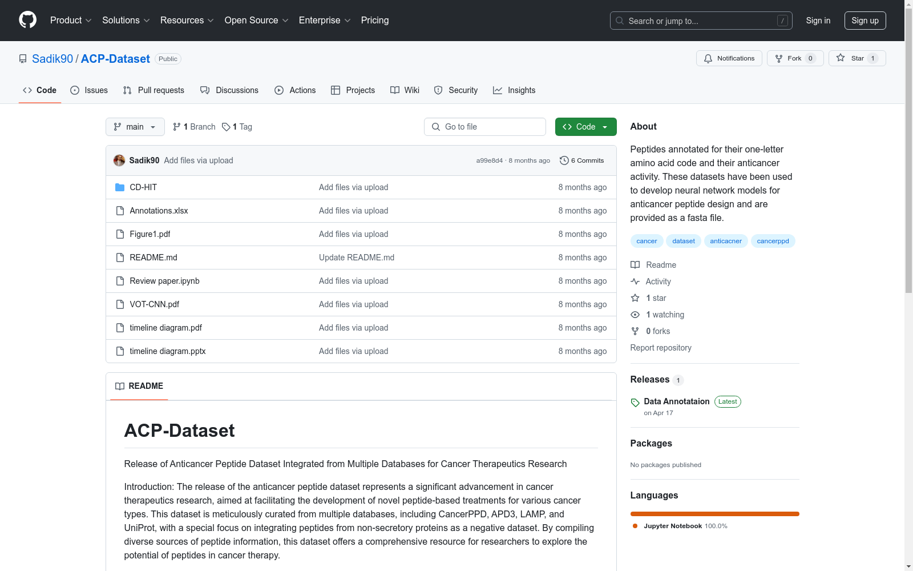Select the cancer topic tag
Screen dimensions: 913x571
click(x=647, y=241)
